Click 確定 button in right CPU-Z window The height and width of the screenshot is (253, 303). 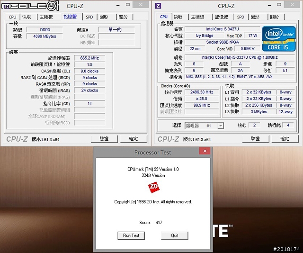coord(285,139)
